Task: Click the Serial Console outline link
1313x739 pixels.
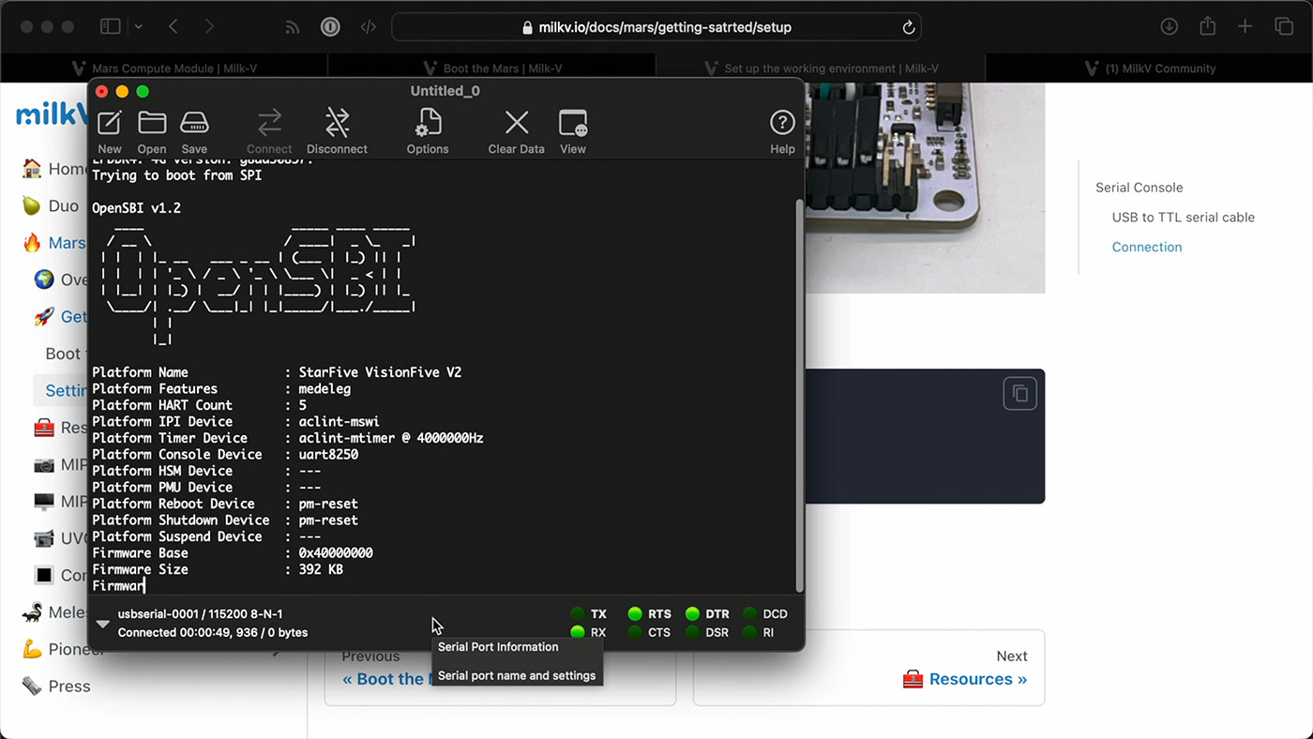Action: click(x=1139, y=188)
